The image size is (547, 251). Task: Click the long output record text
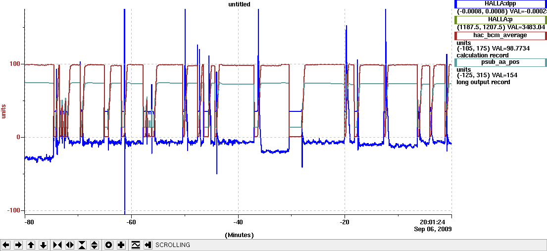coord(483,82)
